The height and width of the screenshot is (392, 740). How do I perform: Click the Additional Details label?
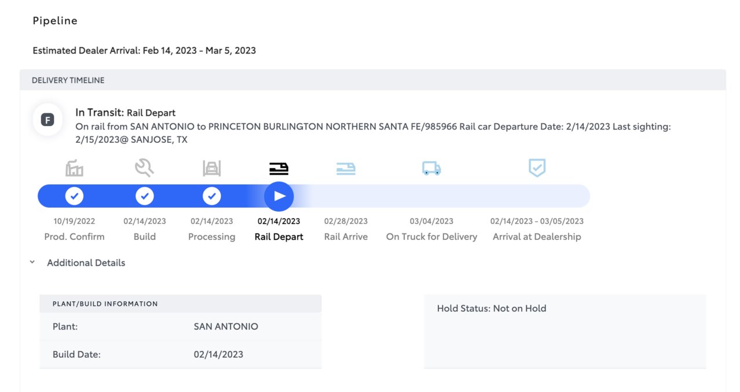86,262
